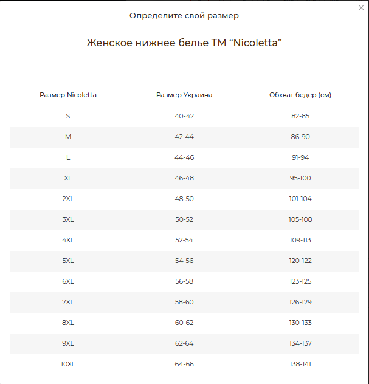This screenshot has width=369, height=384.
Task: Click the 'Размер Украина' column header
Action: [184, 95]
